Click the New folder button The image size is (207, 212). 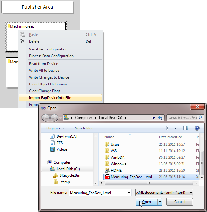tap(84, 128)
